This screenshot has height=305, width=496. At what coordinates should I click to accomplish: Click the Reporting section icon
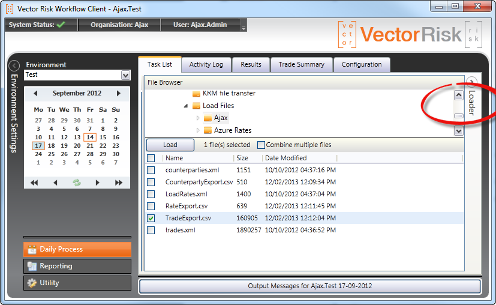[32, 267]
